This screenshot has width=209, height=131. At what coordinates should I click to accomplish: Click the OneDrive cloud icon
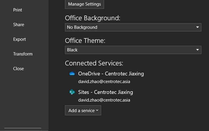72,74
